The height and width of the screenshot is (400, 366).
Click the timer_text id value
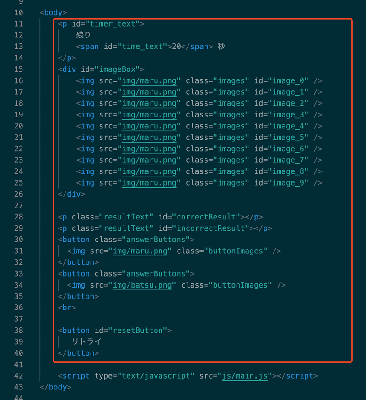pyautogui.click(x=113, y=24)
